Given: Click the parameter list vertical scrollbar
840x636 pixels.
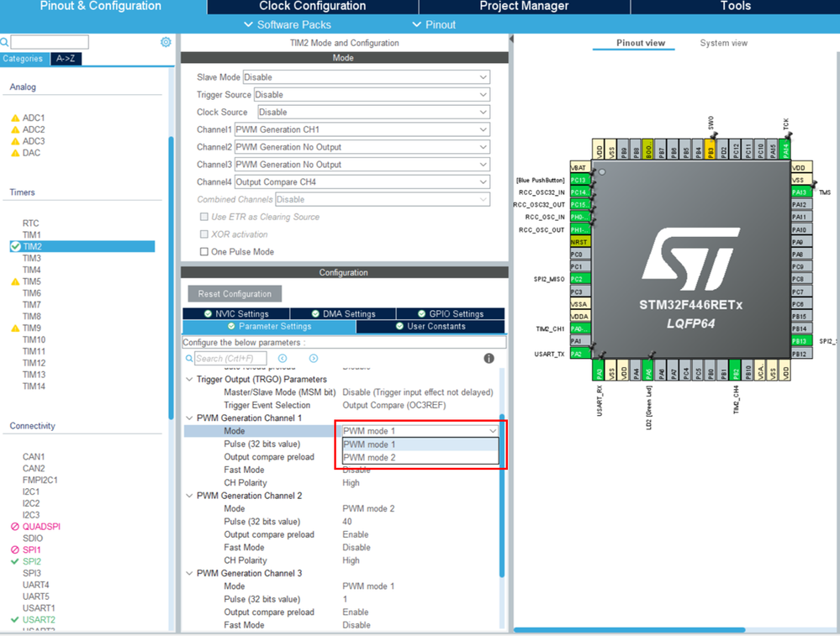Looking at the screenshot, I should 502,495.
